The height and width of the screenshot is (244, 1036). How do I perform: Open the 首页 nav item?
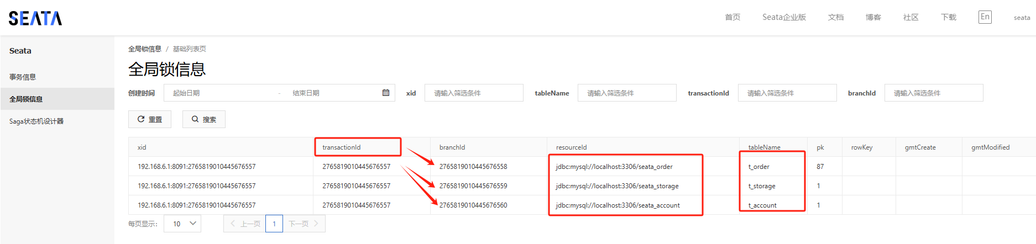(732, 17)
